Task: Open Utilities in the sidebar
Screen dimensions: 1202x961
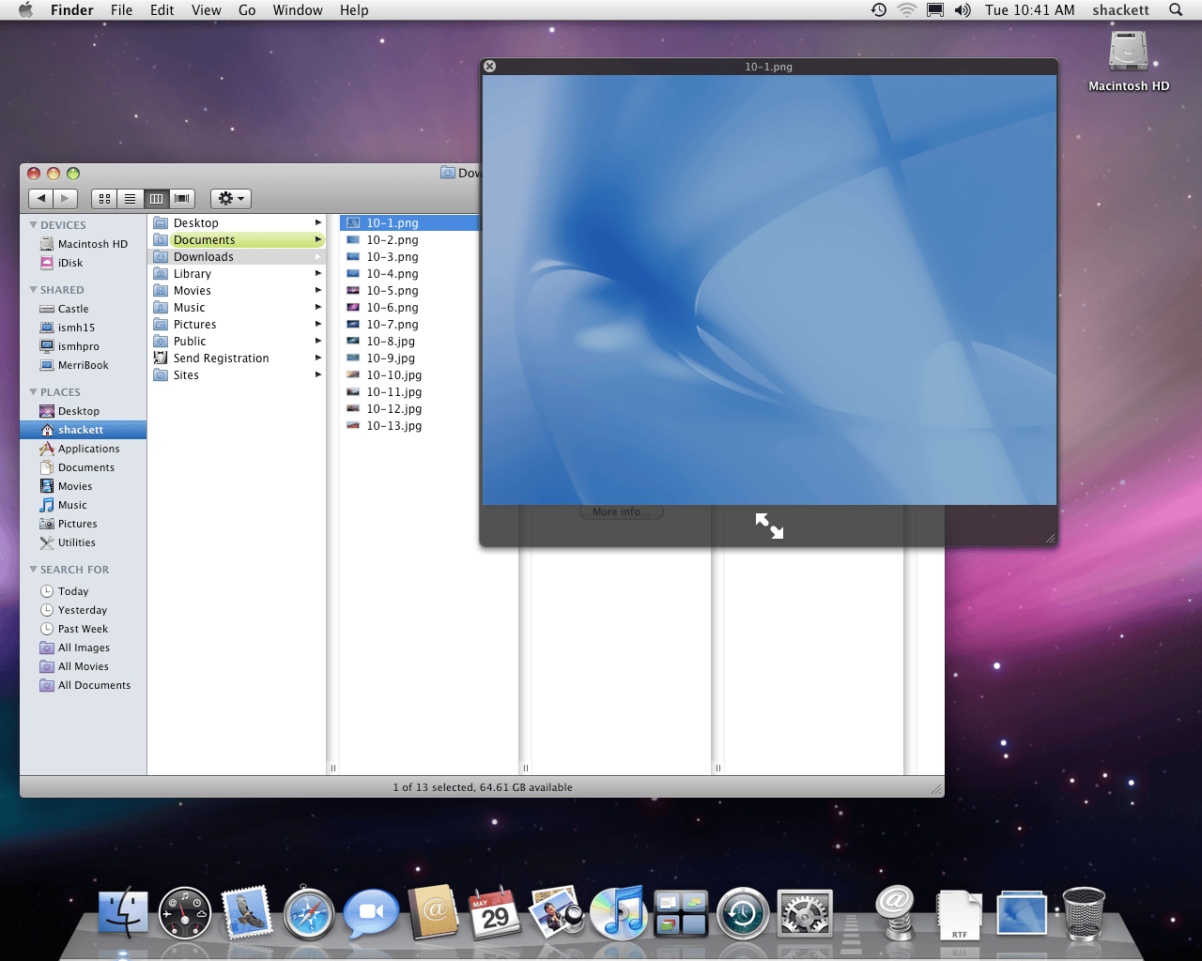Action: [x=84, y=542]
